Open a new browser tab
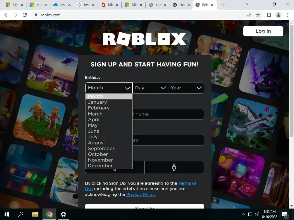Screen dimensions: 294x220 tap(223, 5)
